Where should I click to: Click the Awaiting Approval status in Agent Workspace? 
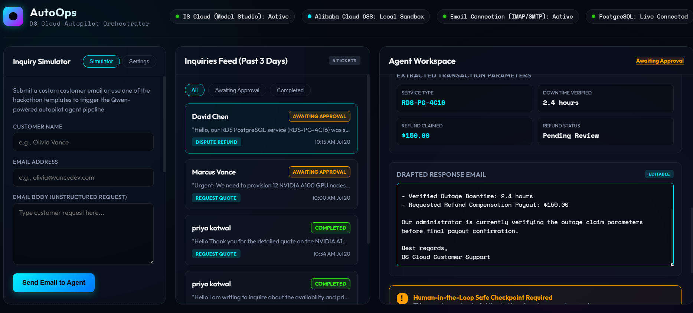[660, 61]
